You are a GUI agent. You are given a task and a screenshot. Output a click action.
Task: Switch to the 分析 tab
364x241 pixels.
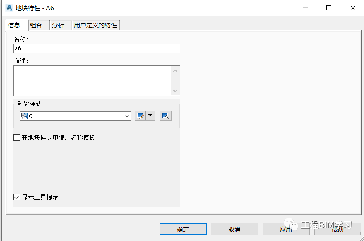[61, 25]
